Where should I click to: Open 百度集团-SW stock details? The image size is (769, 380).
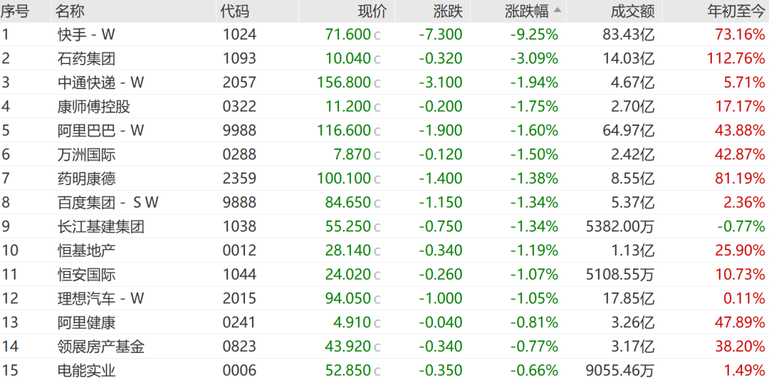(x=384, y=203)
